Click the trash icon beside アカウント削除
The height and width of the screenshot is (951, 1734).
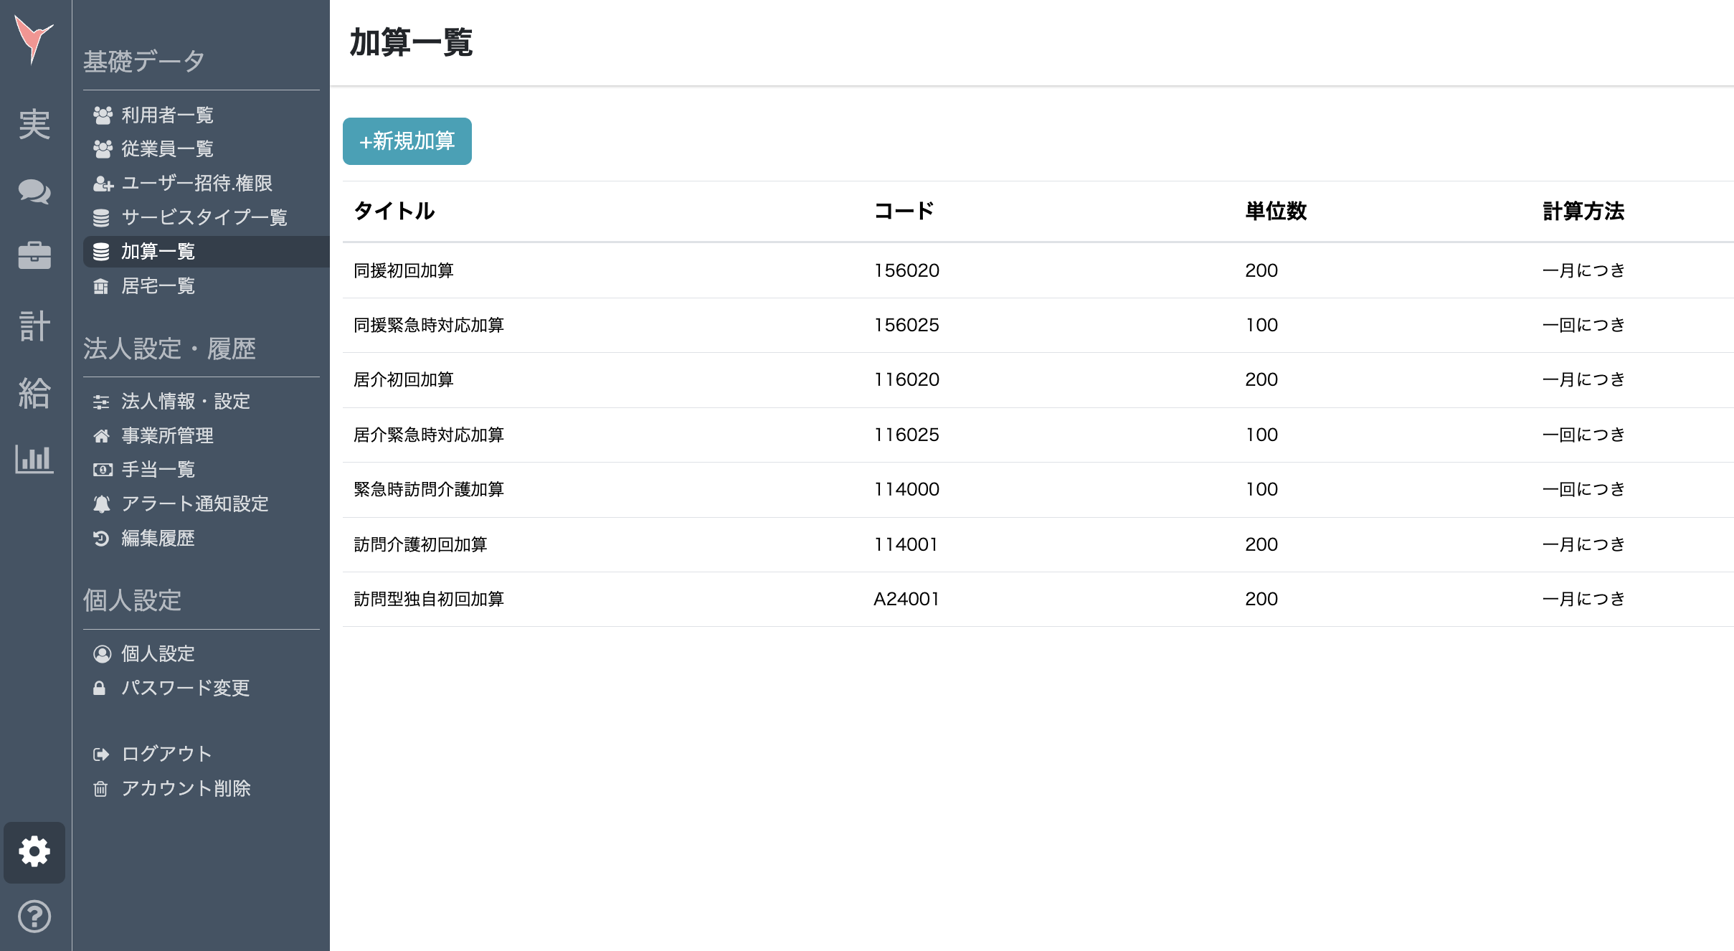click(x=100, y=789)
